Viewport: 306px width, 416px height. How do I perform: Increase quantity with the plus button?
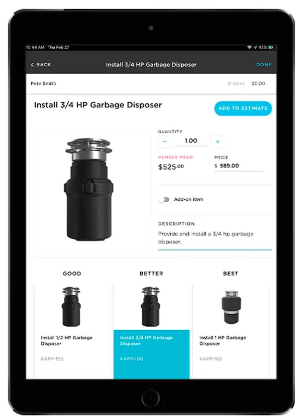point(218,141)
